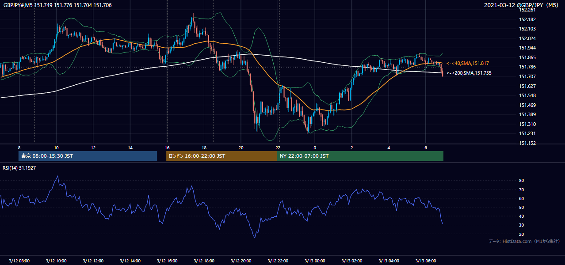Click RSI scale value 70
Screen dimensions: 565x265
[521, 189]
